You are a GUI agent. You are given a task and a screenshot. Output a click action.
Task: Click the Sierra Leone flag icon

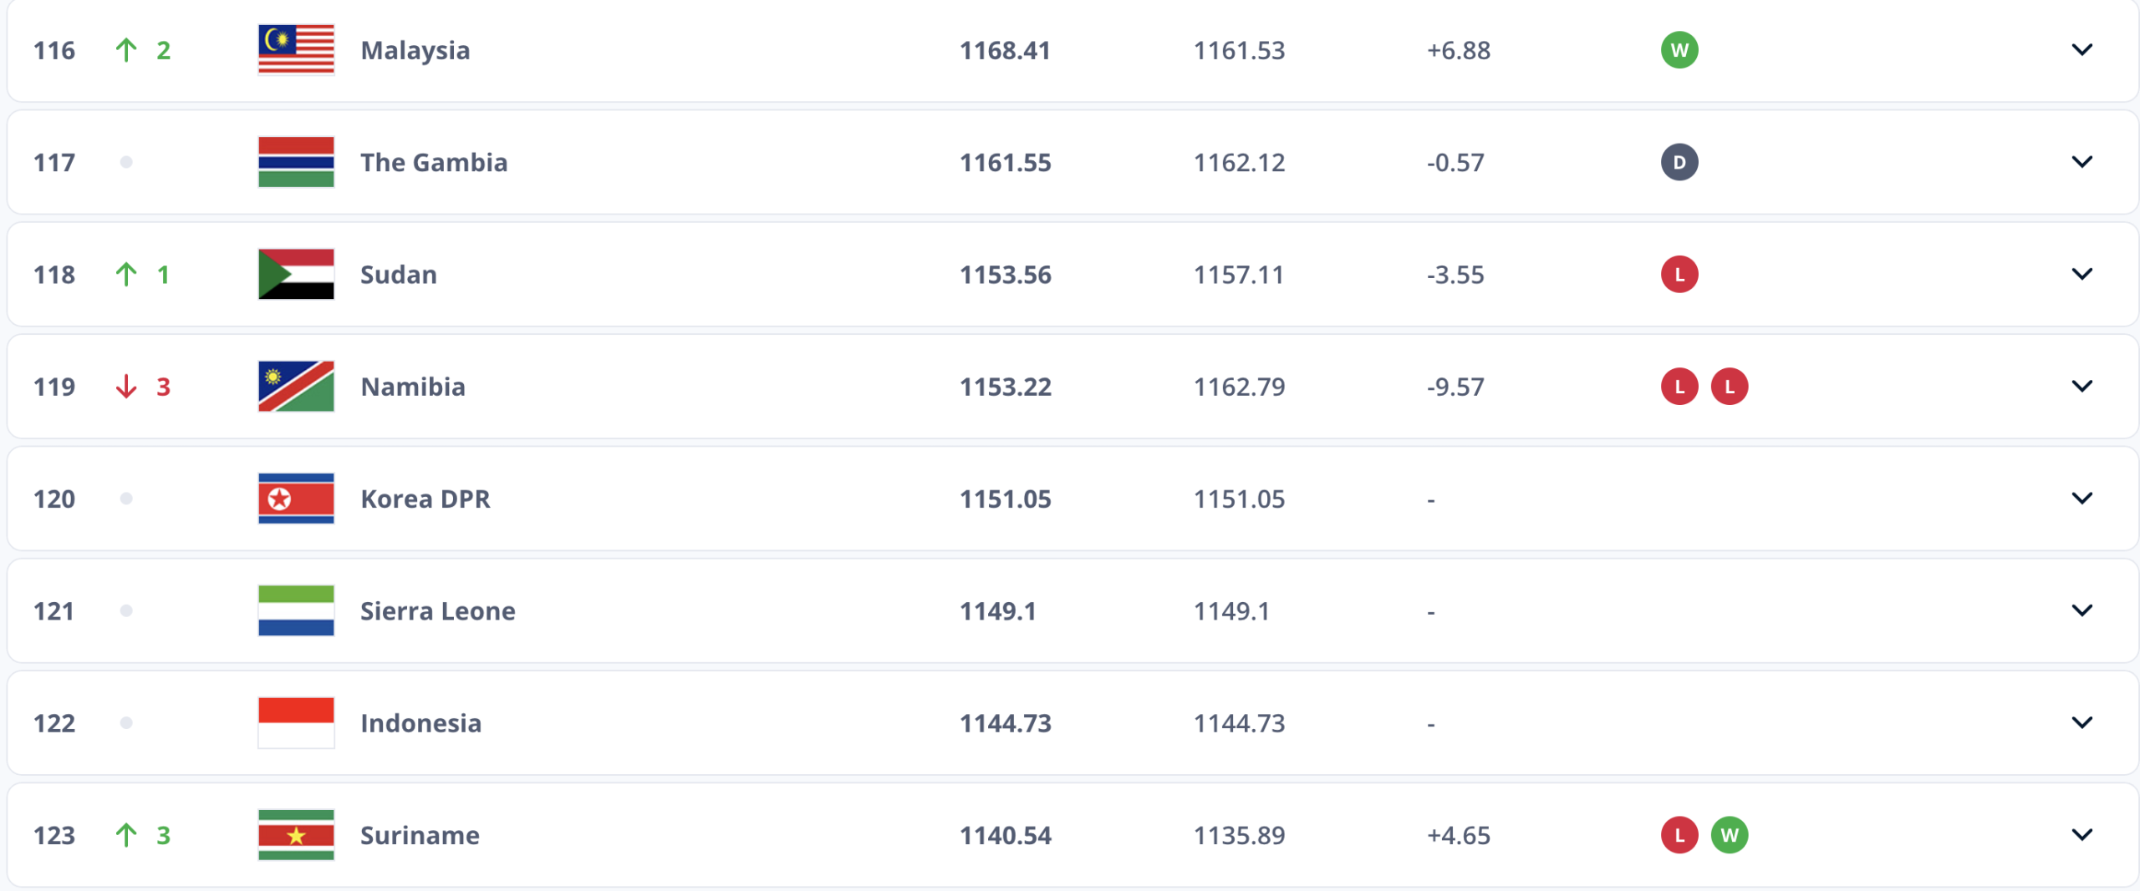coord(296,610)
